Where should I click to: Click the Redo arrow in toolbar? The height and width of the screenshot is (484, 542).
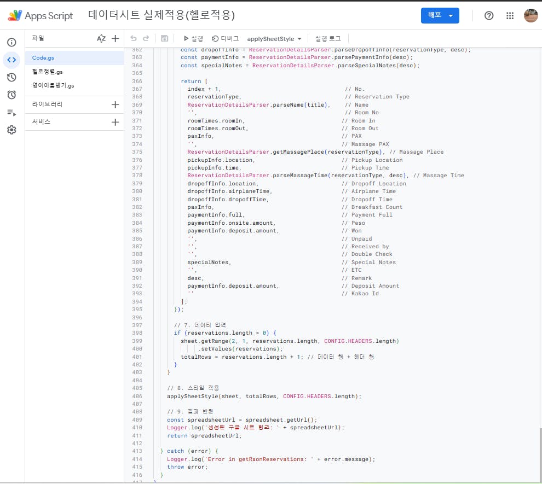pyautogui.click(x=146, y=38)
